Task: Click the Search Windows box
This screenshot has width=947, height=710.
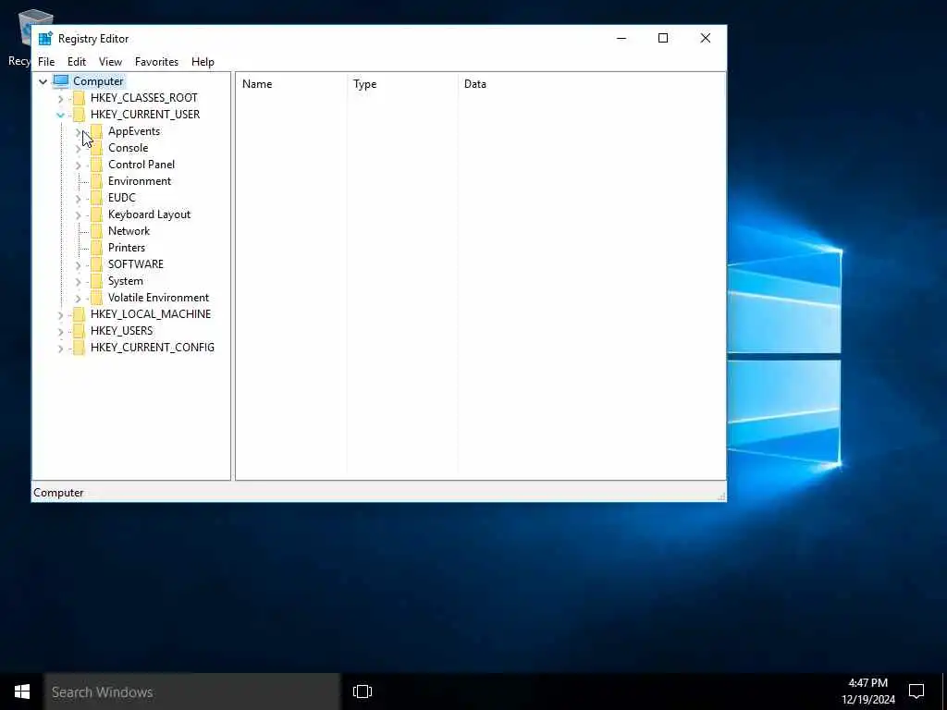Action: 192,692
